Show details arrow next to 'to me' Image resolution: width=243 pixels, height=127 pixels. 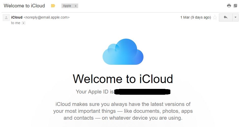23,23
